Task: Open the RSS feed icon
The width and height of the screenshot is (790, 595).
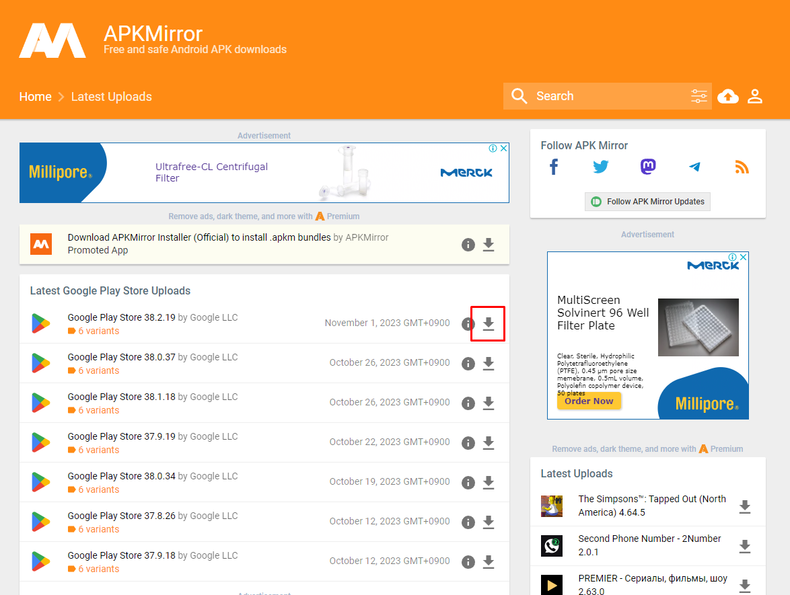Action: (742, 167)
